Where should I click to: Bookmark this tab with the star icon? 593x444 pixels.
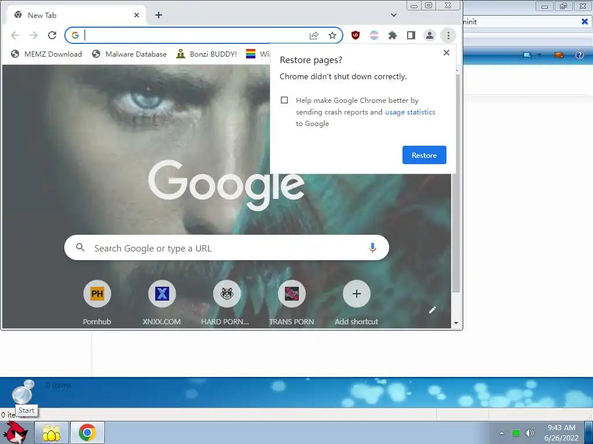[x=332, y=35]
